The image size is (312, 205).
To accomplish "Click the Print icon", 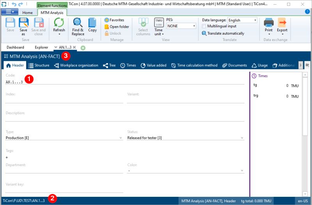I will tap(269, 22).
